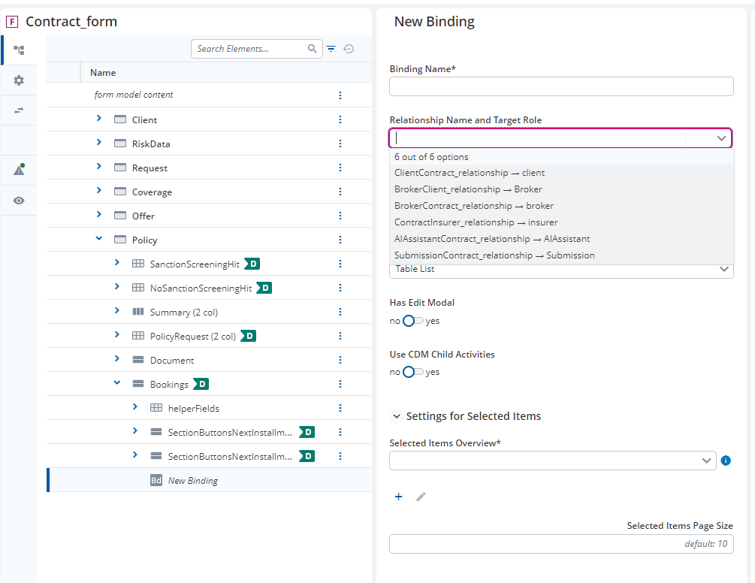Open the settings gear sidebar tab
Viewport: 755px width, 583px height.
[19, 80]
